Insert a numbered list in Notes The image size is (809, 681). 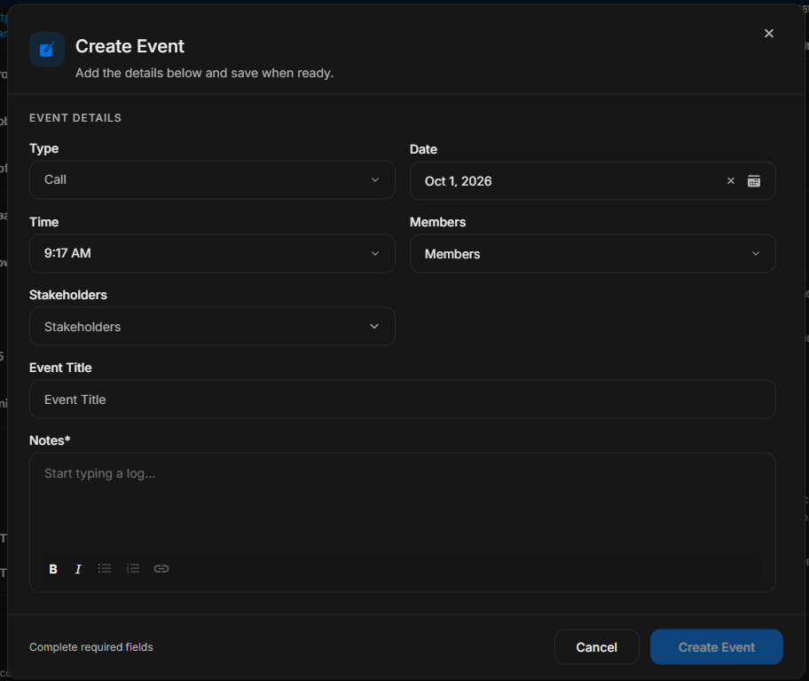tap(133, 568)
